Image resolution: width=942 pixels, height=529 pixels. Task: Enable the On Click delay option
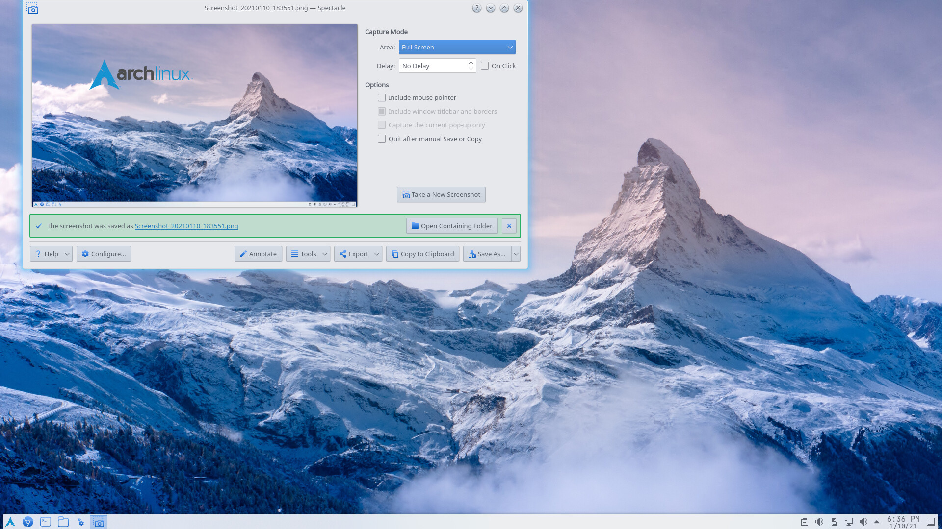point(485,66)
